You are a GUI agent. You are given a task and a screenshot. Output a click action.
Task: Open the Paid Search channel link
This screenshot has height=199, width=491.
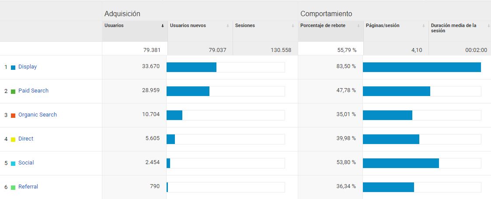pyautogui.click(x=34, y=91)
